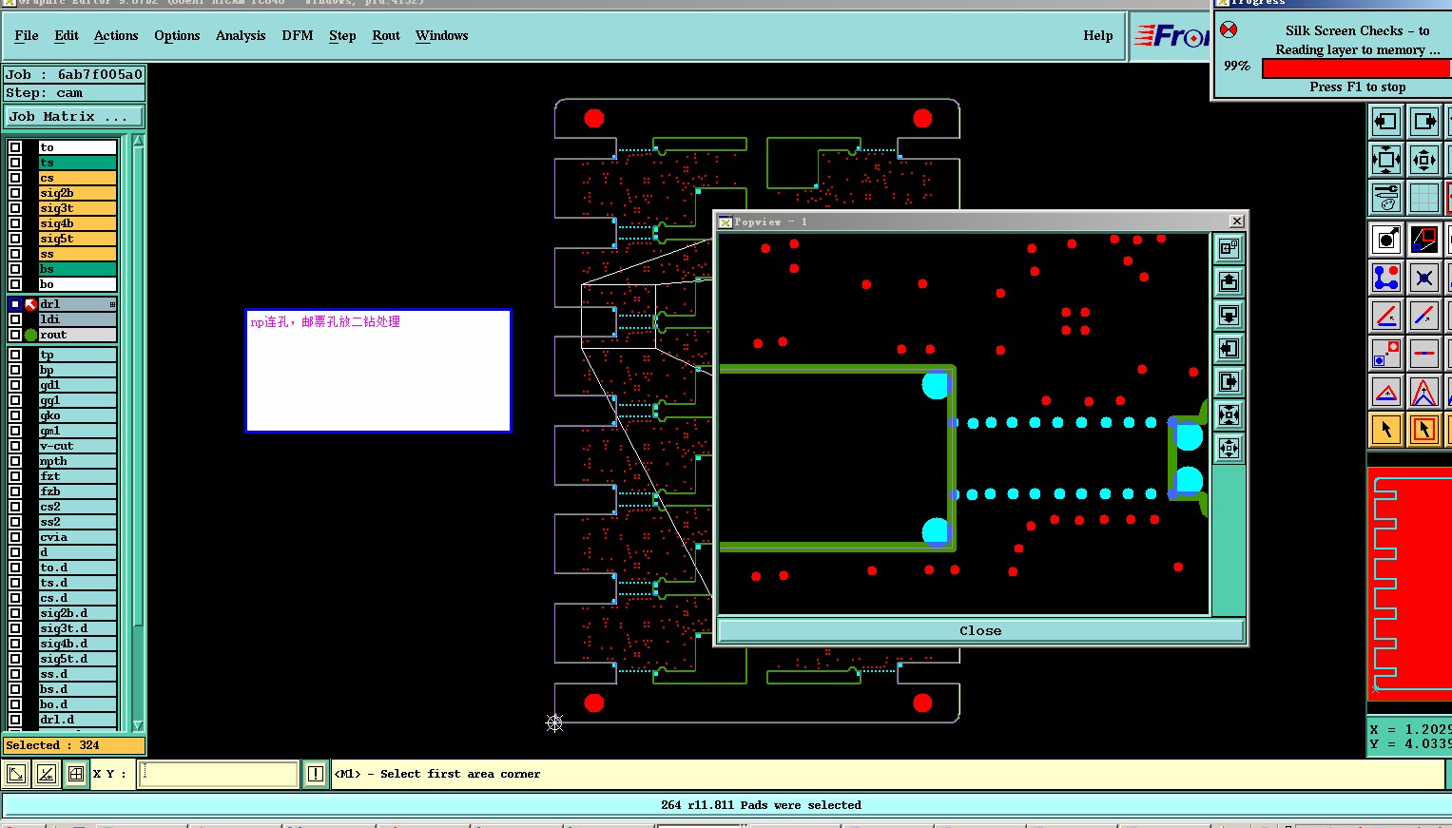Viewport: 1452px width, 828px height.
Task: Open the Help menu
Action: (1098, 35)
